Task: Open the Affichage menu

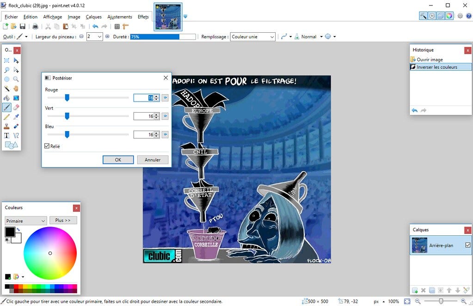Action: click(53, 17)
